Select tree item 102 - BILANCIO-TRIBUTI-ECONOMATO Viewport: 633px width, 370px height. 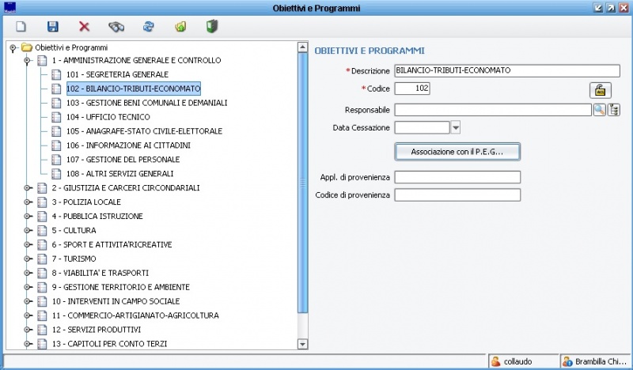(x=134, y=89)
